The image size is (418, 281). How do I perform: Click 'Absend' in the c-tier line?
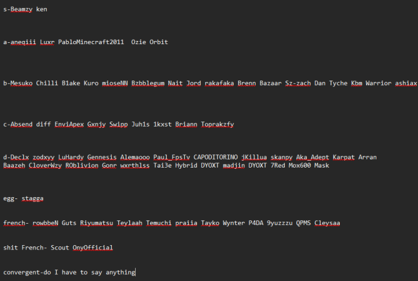coord(21,124)
